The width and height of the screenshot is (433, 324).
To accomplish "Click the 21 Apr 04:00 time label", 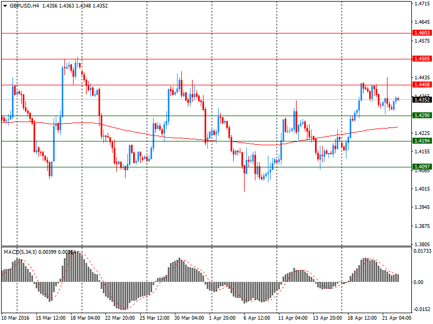I will (397, 318).
